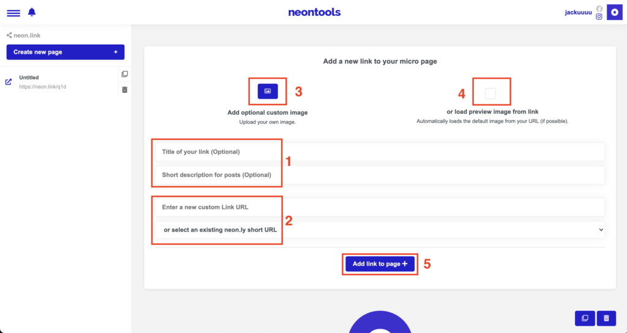
Task: Click the Title of your link field
Action: tap(380, 152)
